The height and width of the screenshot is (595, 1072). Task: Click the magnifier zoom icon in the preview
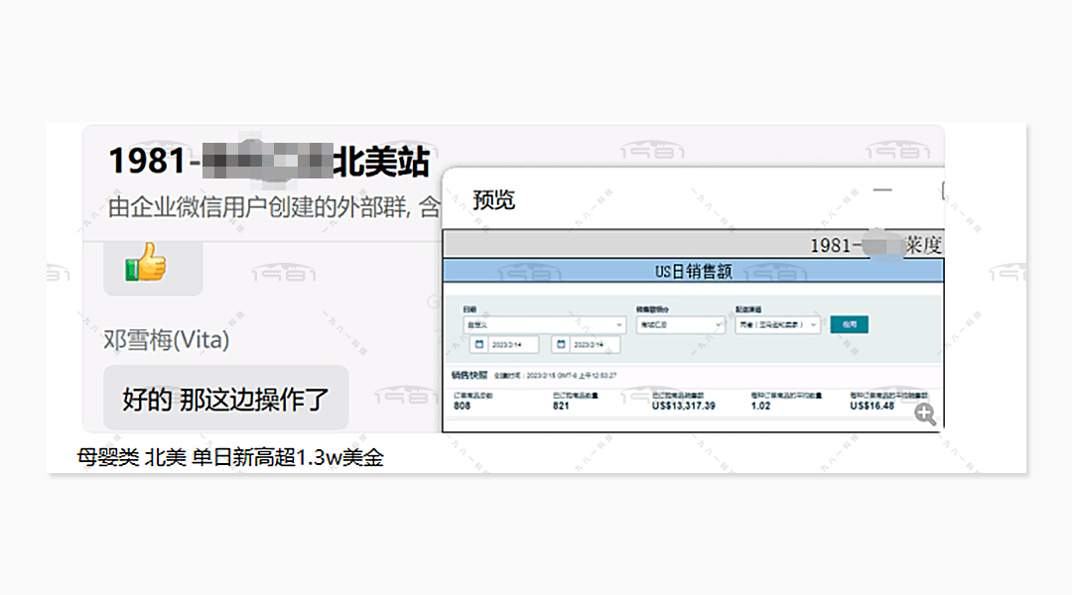922,413
